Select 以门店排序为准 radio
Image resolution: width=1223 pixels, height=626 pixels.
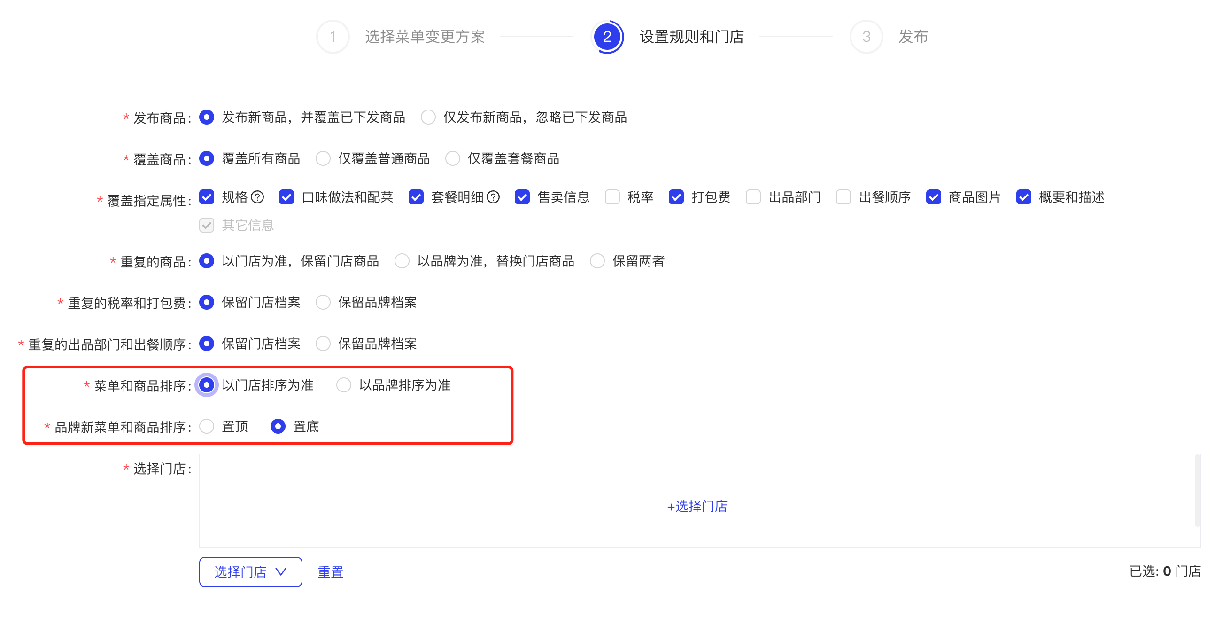point(207,385)
